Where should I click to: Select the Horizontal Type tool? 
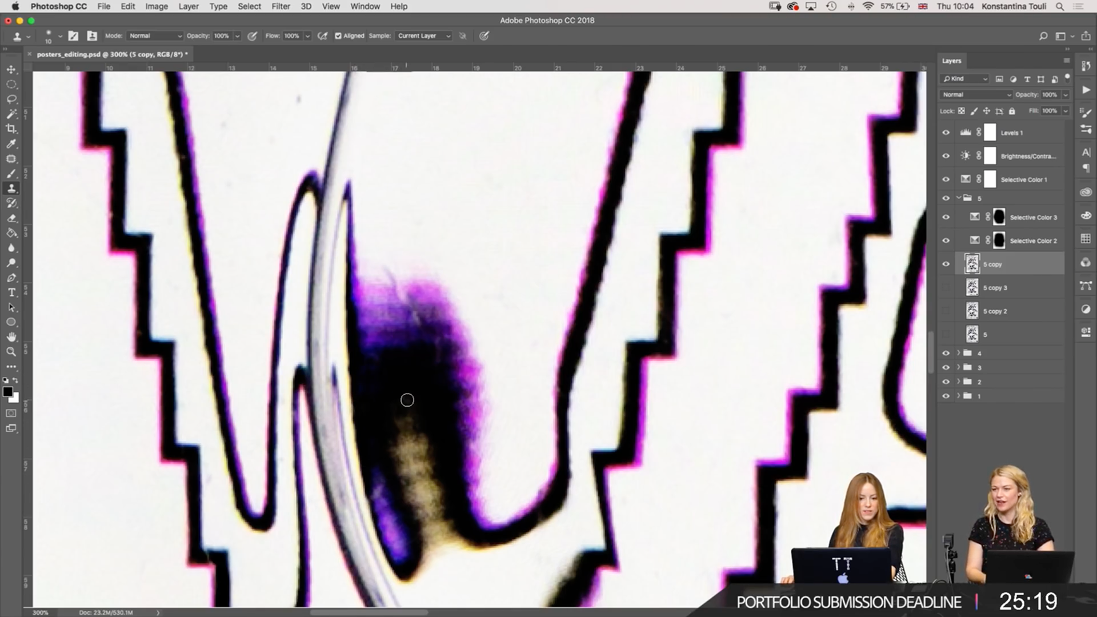(11, 293)
